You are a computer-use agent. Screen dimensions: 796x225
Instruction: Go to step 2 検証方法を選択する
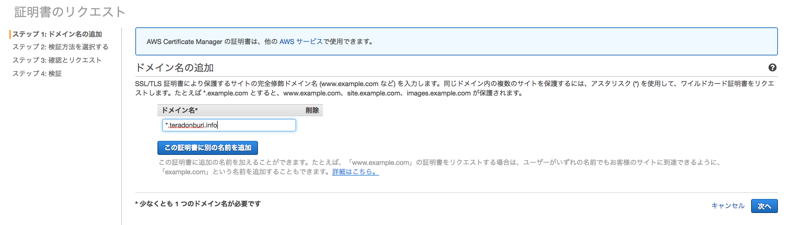pos(60,47)
